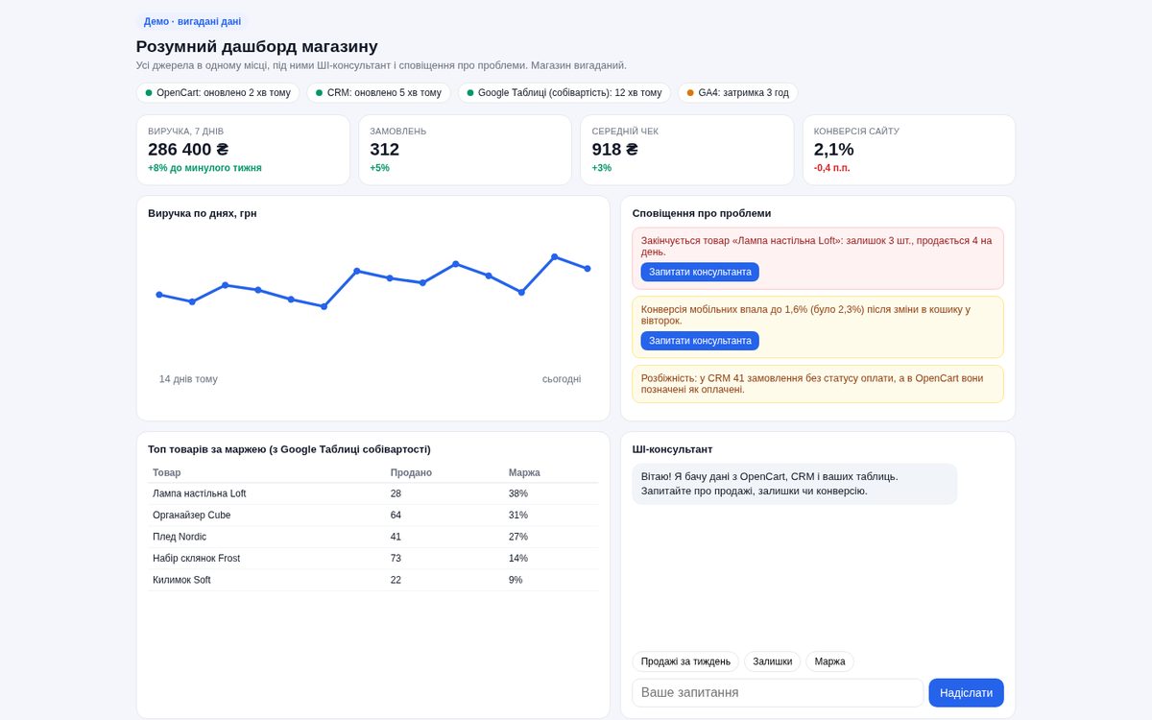
Task: Select the Залишки suggestion chip
Action: point(772,661)
